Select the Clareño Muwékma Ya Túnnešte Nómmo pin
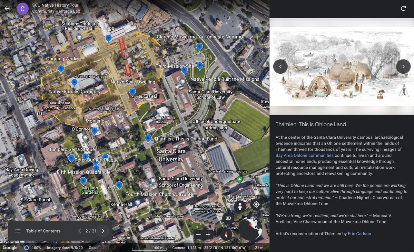Viewport: 414px width, 252px height. pos(199,47)
